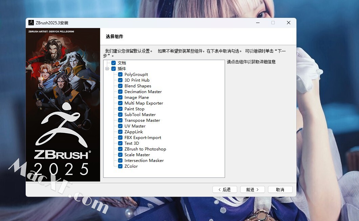Select the UV Master label
Screen dimensions: 359x221
point(135,126)
